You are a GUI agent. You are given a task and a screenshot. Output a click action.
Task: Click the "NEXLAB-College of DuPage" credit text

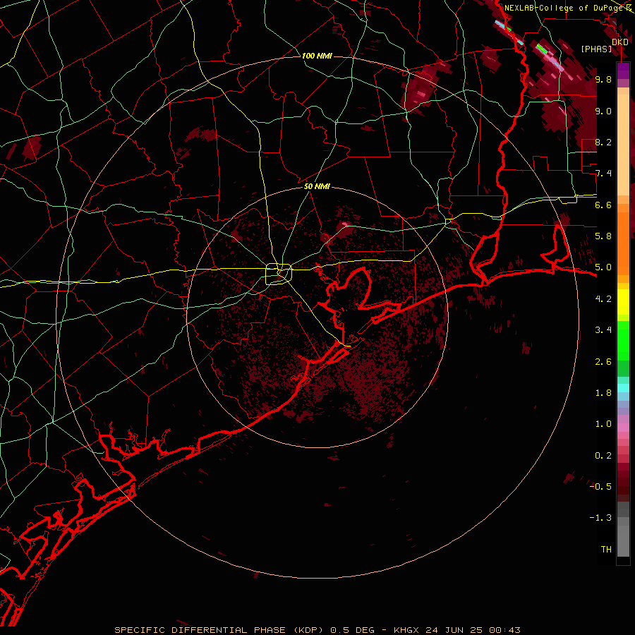[564, 8]
